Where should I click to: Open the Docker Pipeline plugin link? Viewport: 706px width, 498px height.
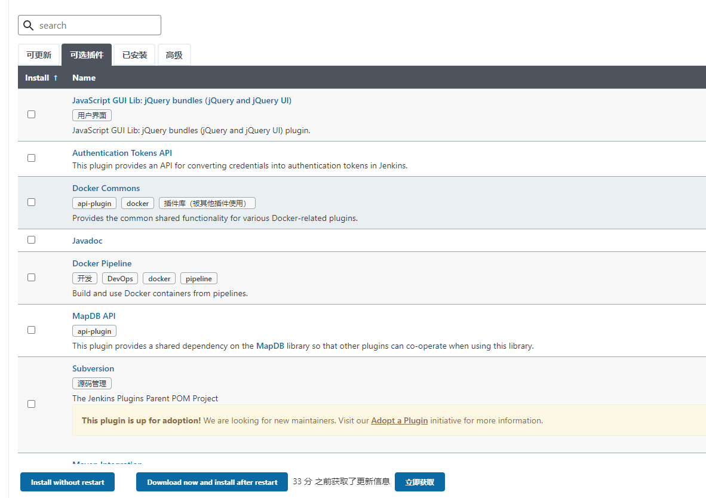(102, 263)
